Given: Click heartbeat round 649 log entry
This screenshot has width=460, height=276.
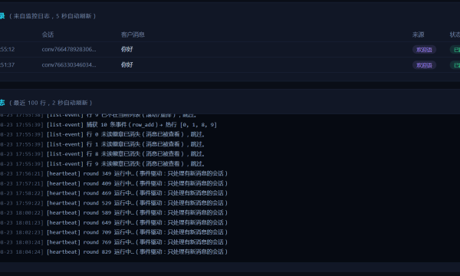Looking at the screenshot, I should 113,222.
